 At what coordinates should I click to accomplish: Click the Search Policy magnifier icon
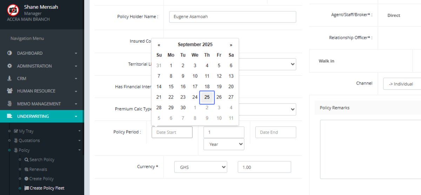click(26, 160)
